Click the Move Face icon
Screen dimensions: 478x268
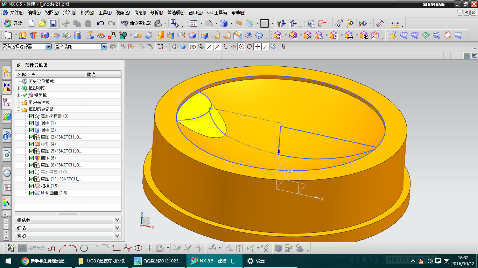coord(278,35)
